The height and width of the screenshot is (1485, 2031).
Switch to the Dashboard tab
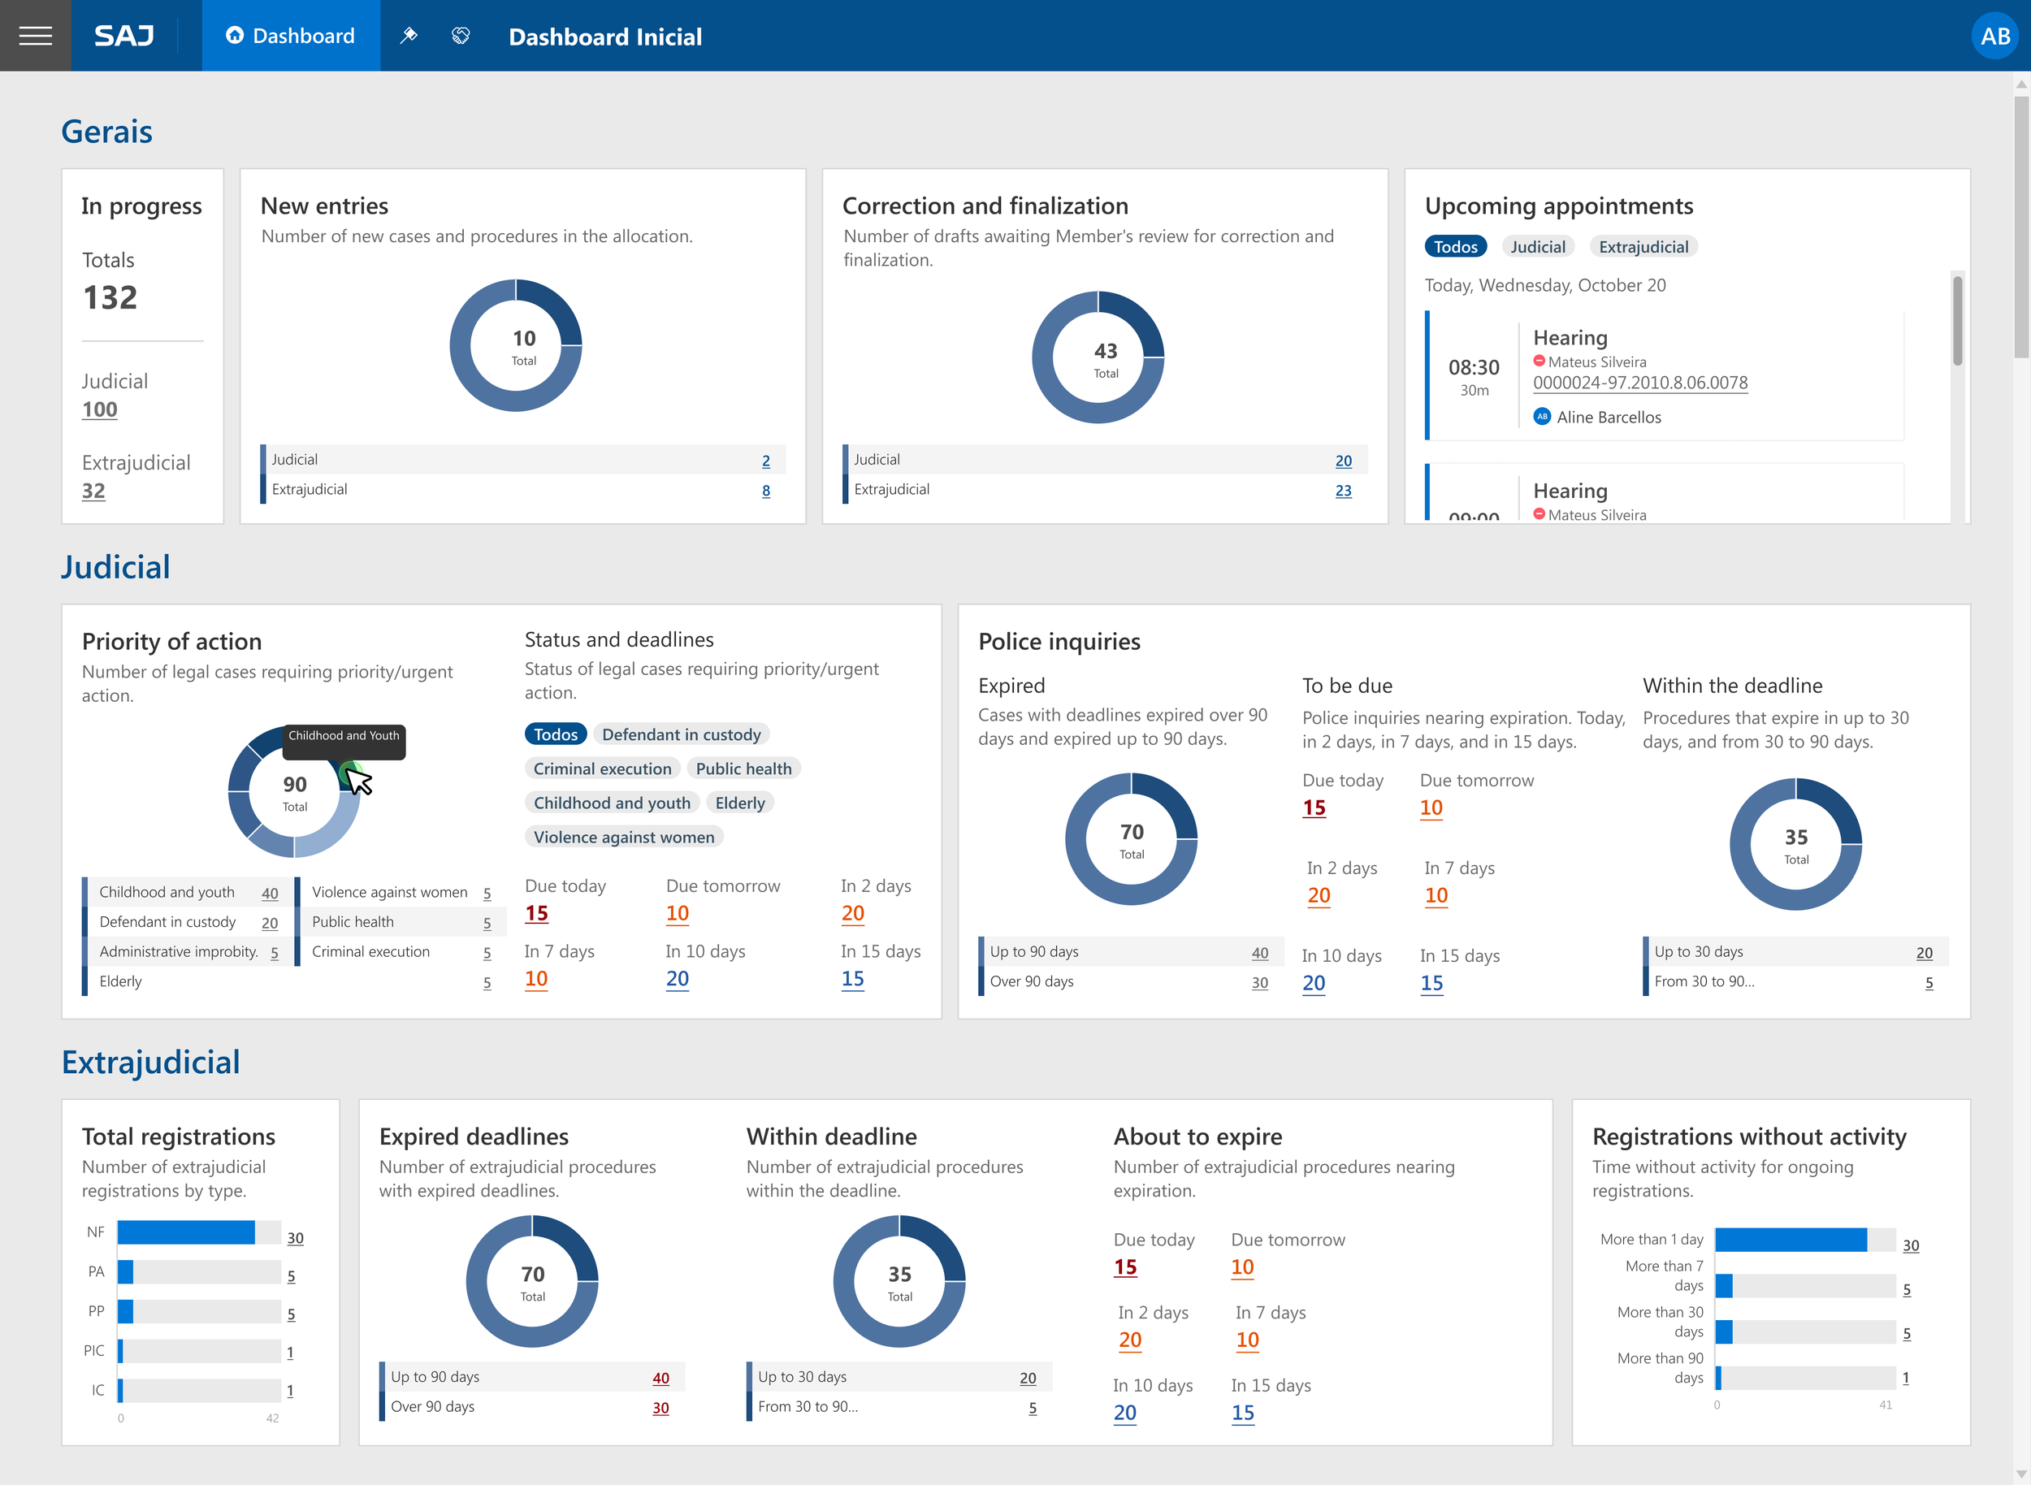[x=290, y=36]
